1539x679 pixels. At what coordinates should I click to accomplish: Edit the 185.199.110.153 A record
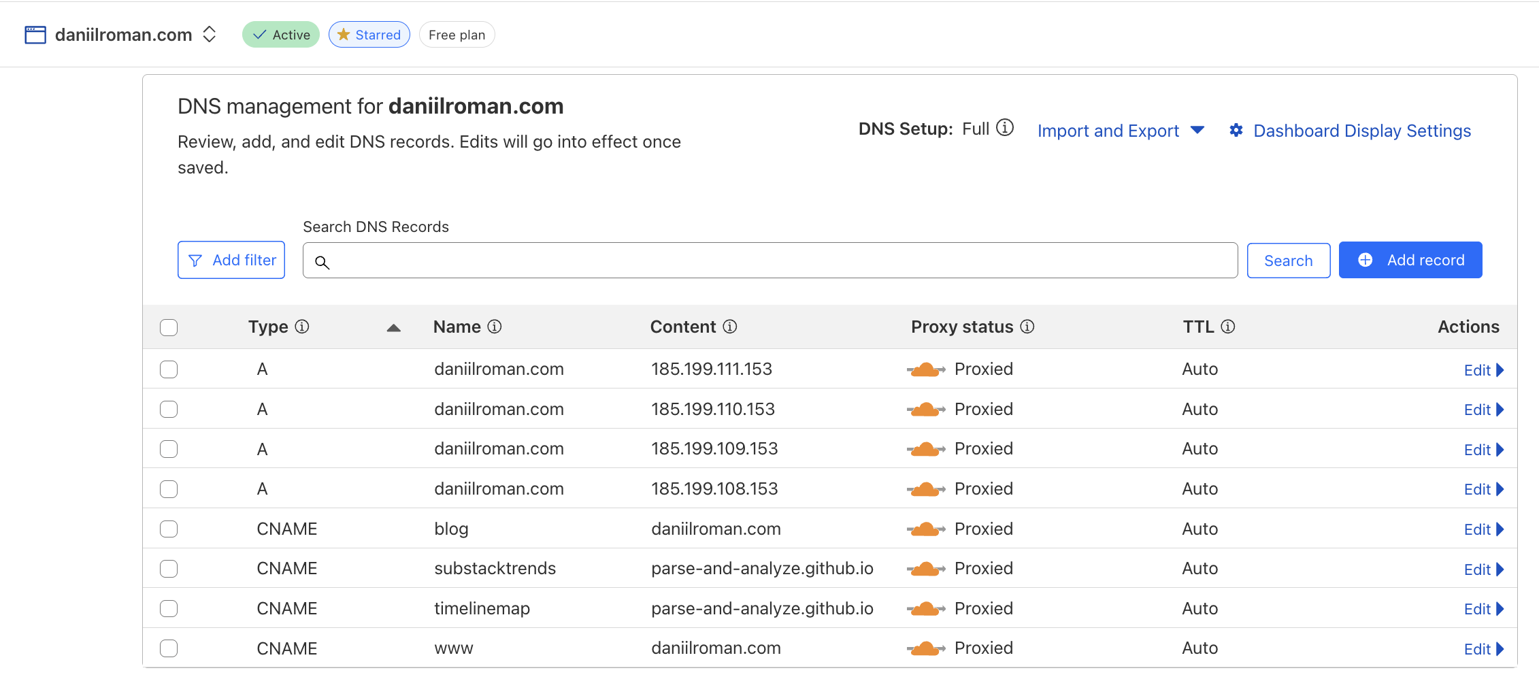[1484, 410]
